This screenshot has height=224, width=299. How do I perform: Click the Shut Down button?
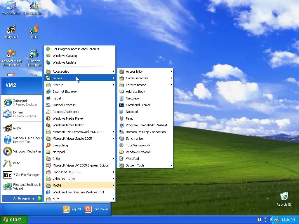click(x=96, y=209)
